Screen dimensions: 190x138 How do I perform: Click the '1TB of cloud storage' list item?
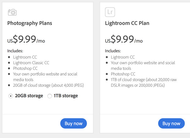144,82
